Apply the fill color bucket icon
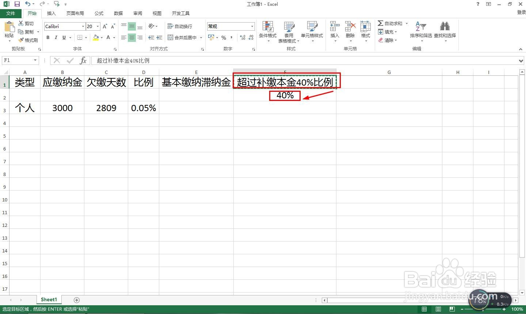The image size is (526, 314). click(96, 38)
